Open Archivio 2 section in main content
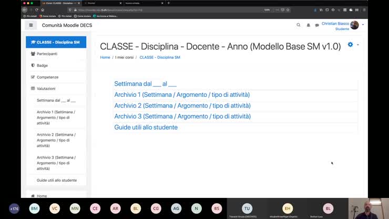 click(x=182, y=105)
